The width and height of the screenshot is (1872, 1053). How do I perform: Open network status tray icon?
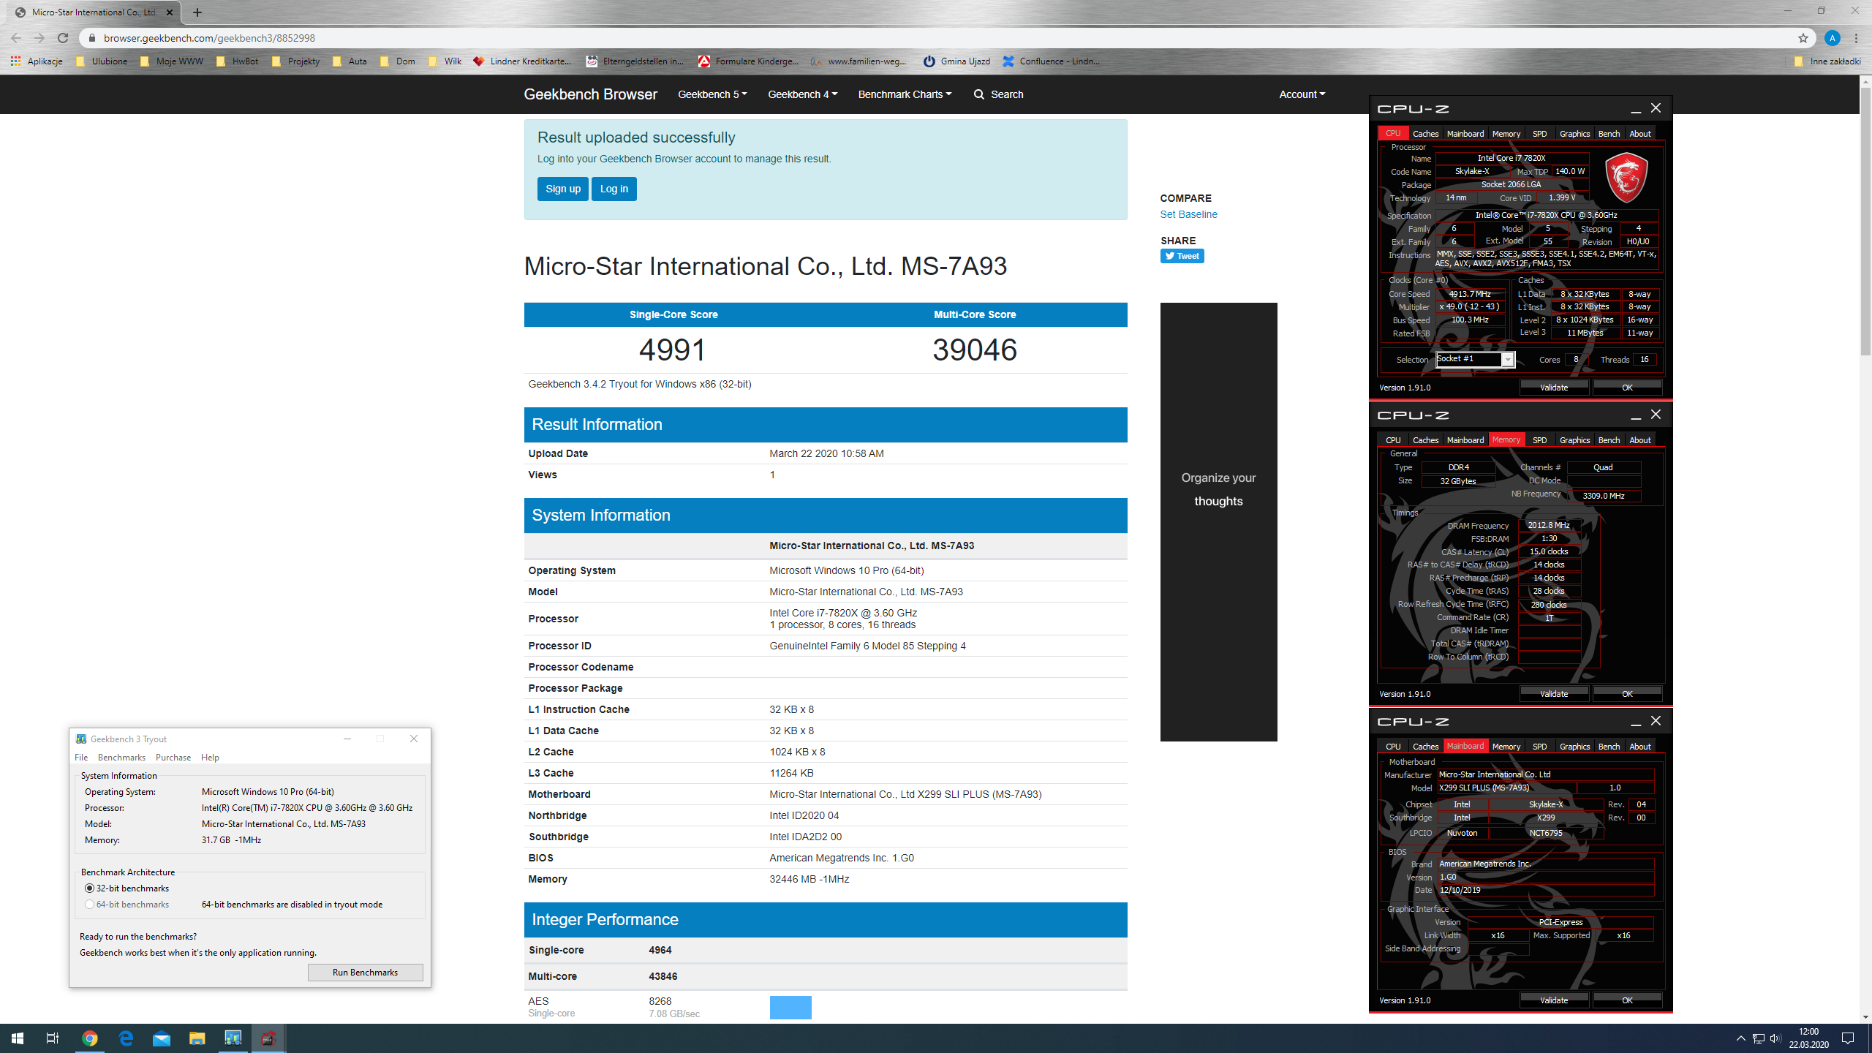(x=1758, y=1038)
